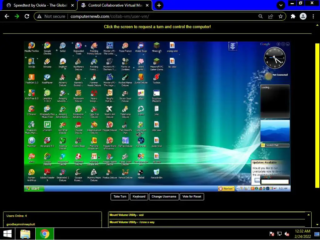Viewport: 320px width, 240px height.
Task: Click the FlashGet 3.3 icon
Action: point(32,79)
